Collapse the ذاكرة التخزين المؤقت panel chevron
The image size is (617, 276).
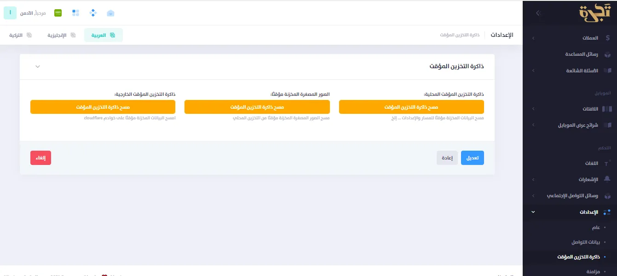(x=38, y=66)
